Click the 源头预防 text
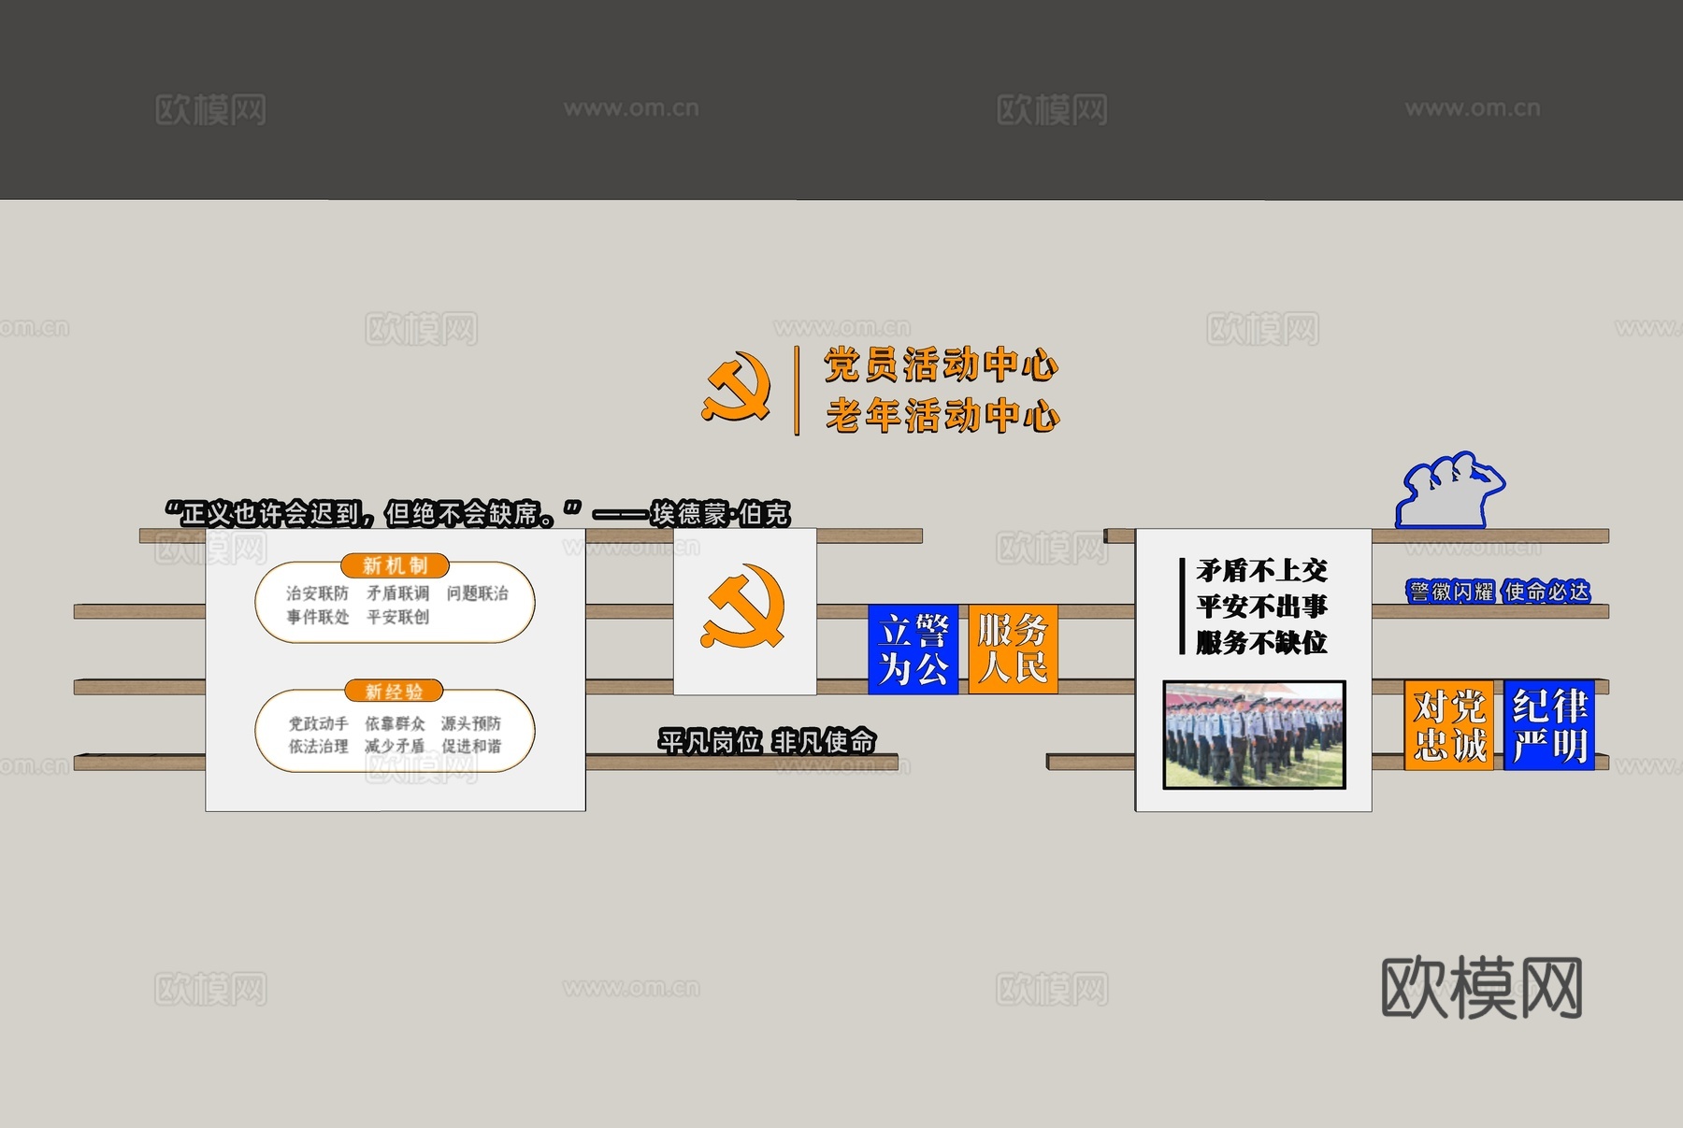The image size is (1683, 1128). point(471,723)
